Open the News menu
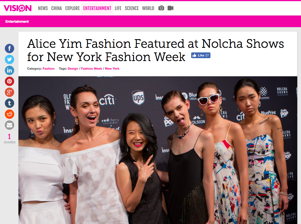The width and height of the screenshot is (301, 224). tap(43, 8)
